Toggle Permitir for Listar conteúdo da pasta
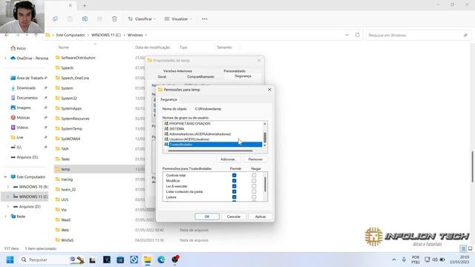475x267 pixels. pos(235,191)
